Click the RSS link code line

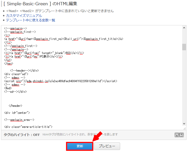point(44,53)
